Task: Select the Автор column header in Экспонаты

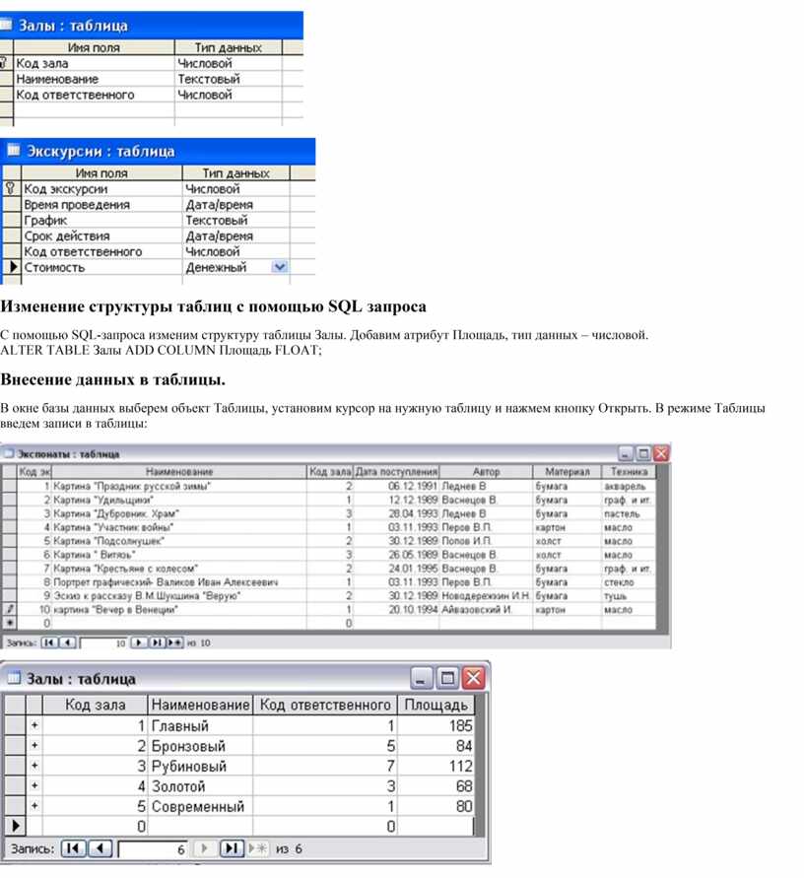Action: pos(486,471)
